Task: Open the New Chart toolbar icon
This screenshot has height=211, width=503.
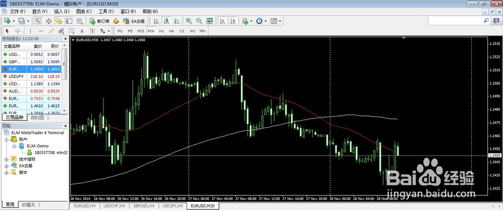Action: click(x=7, y=21)
